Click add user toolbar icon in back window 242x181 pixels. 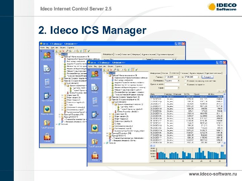tap(57, 51)
